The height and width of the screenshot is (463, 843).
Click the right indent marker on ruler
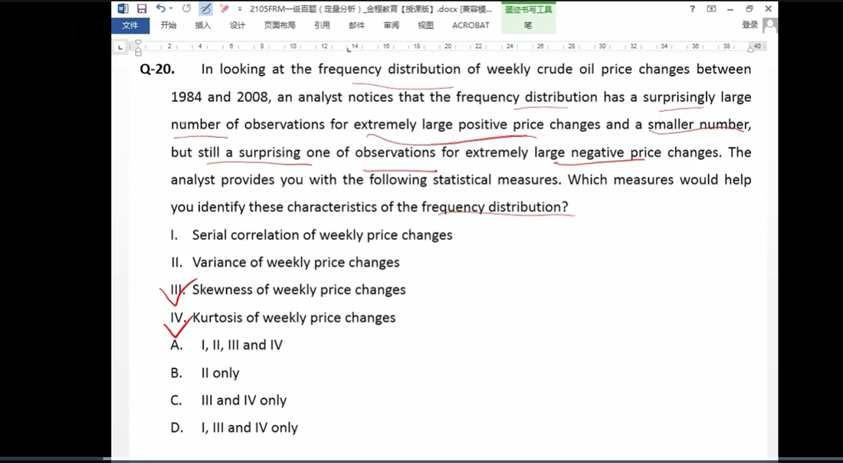point(750,49)
